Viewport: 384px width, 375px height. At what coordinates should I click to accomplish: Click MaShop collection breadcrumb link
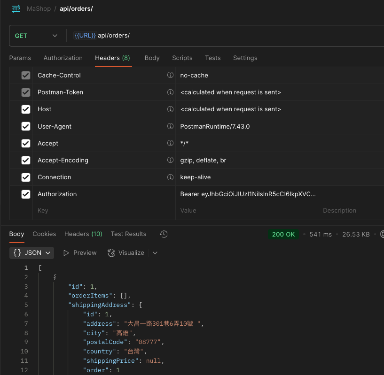(39, 8)
